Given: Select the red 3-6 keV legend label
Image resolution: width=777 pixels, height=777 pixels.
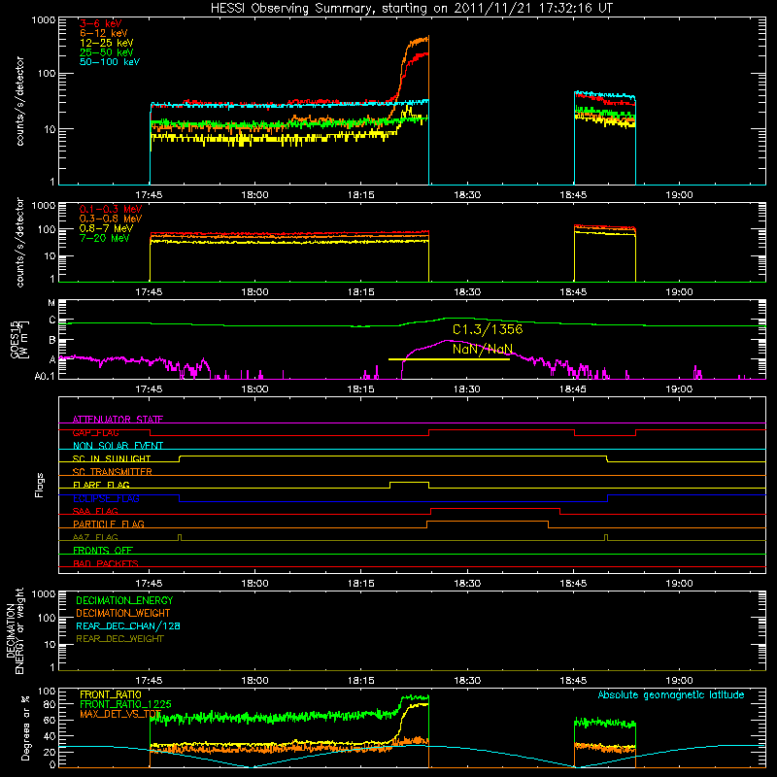Looking at the screenshot, I should [x=100, y=23].
